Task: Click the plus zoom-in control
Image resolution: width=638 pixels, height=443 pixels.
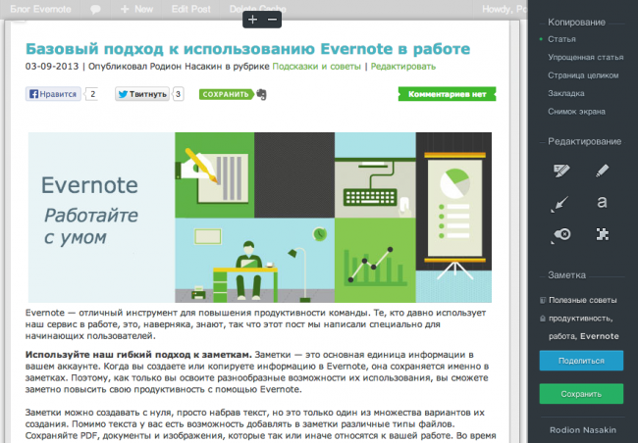Action: coord(252,19)
